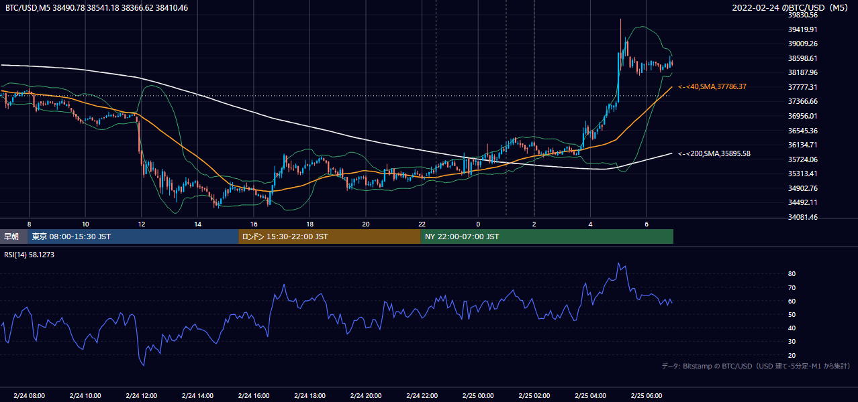Click the 2/25 06:00 date axis label
The width and height of the screenshot is (858, 402).
647,395
